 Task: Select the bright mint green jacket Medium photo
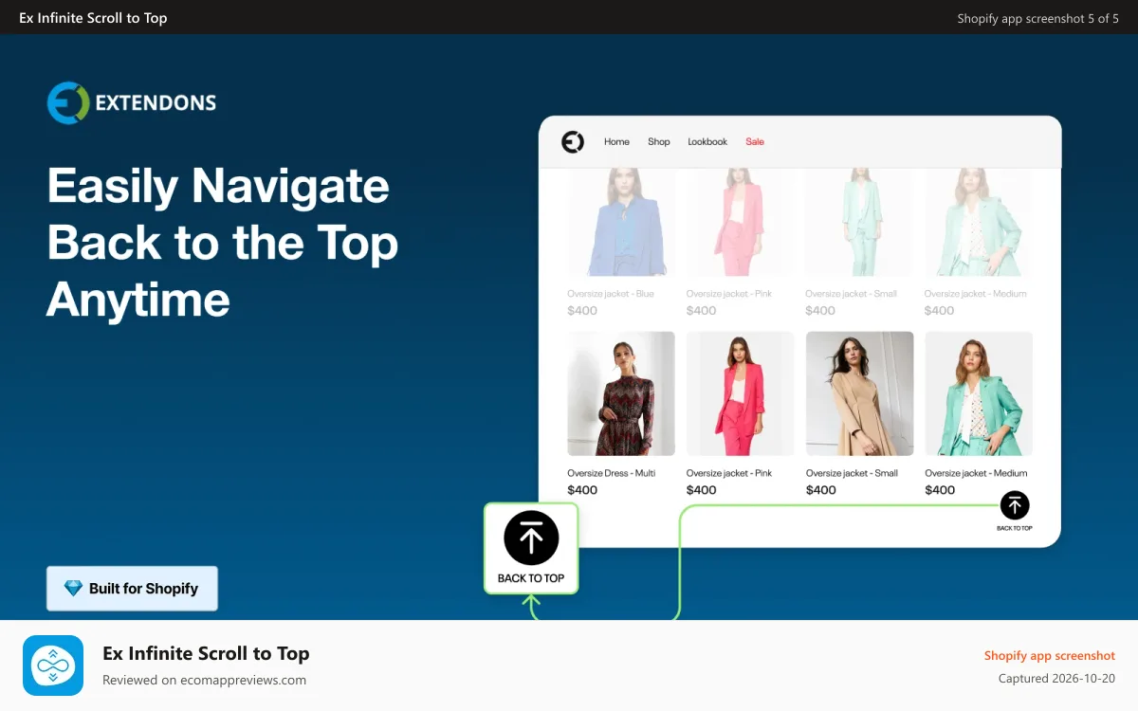979,393
